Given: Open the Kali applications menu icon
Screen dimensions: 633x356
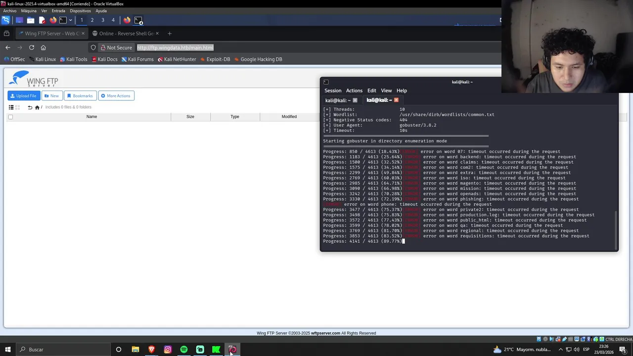Looking at the screenshot, I should (x=5, y=20).
